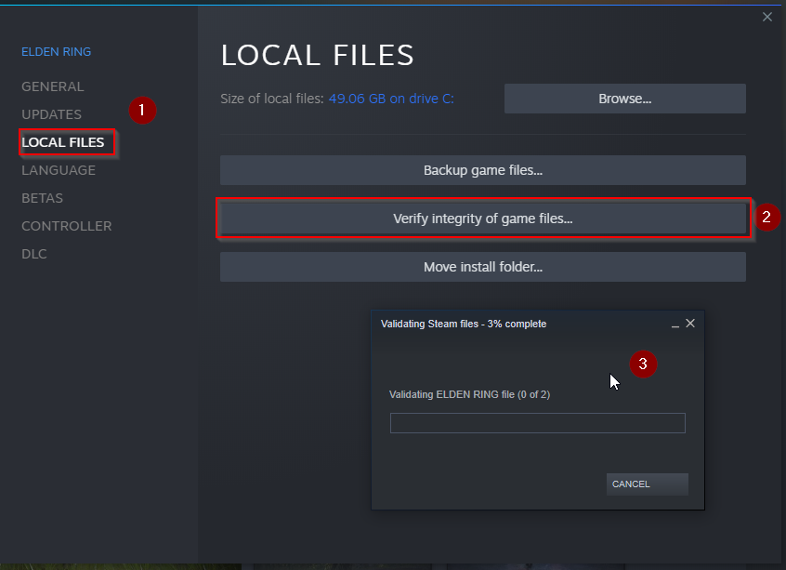Minimize the validating Steam files dialog
The width and height of the screenshot is (786, 570).
(x=675, y=325)
